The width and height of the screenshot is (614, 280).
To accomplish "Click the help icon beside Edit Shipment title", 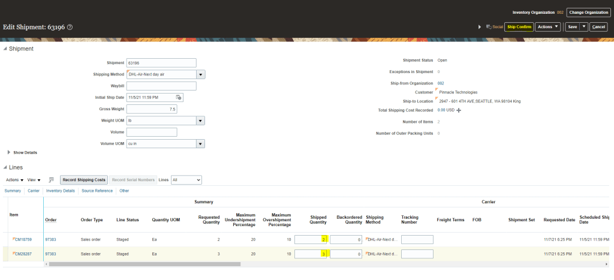I will (x=70, y=27).
